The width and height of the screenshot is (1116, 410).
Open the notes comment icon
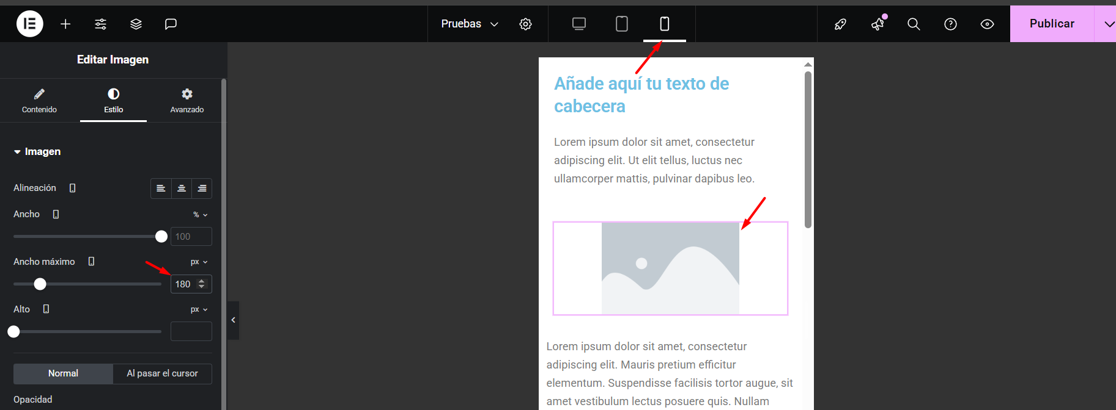point(171,24)
